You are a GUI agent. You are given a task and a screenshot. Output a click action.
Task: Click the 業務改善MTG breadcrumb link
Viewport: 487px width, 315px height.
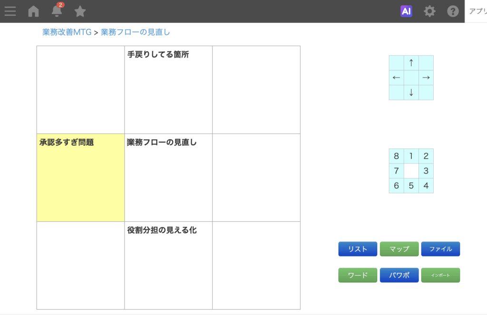(x=67, y=32)
